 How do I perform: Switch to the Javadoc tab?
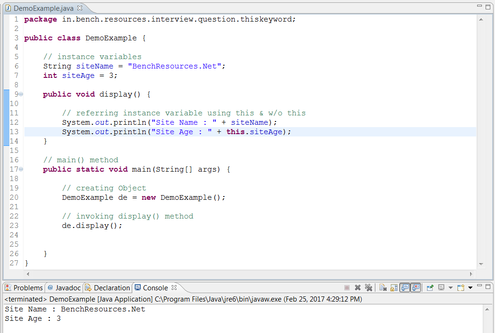click(x=64, y=288)
